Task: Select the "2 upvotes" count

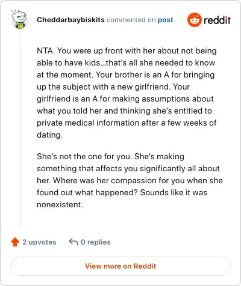Action: coord(39,242)
